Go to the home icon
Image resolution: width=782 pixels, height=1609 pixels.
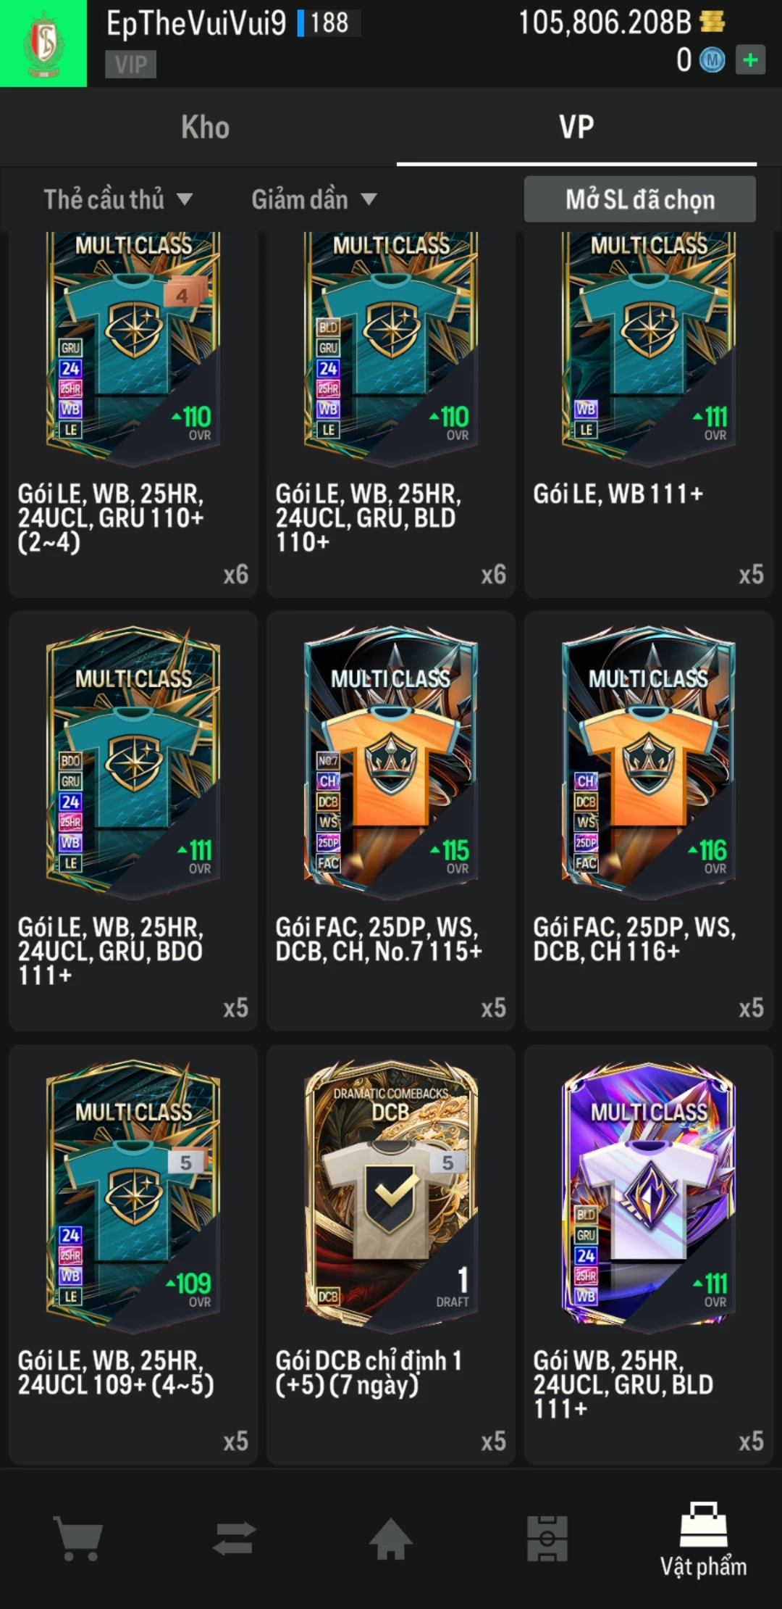391,1538
